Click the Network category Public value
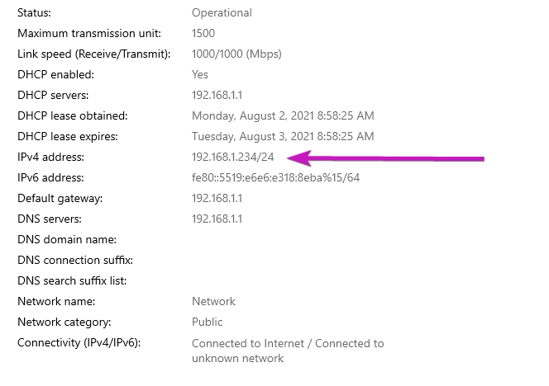This screenshot has height=386, width=549. [208, 322]
